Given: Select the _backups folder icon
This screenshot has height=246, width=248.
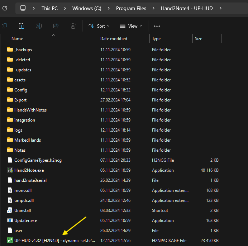Looking at the screenshot, I should click(x=10, y=49).
